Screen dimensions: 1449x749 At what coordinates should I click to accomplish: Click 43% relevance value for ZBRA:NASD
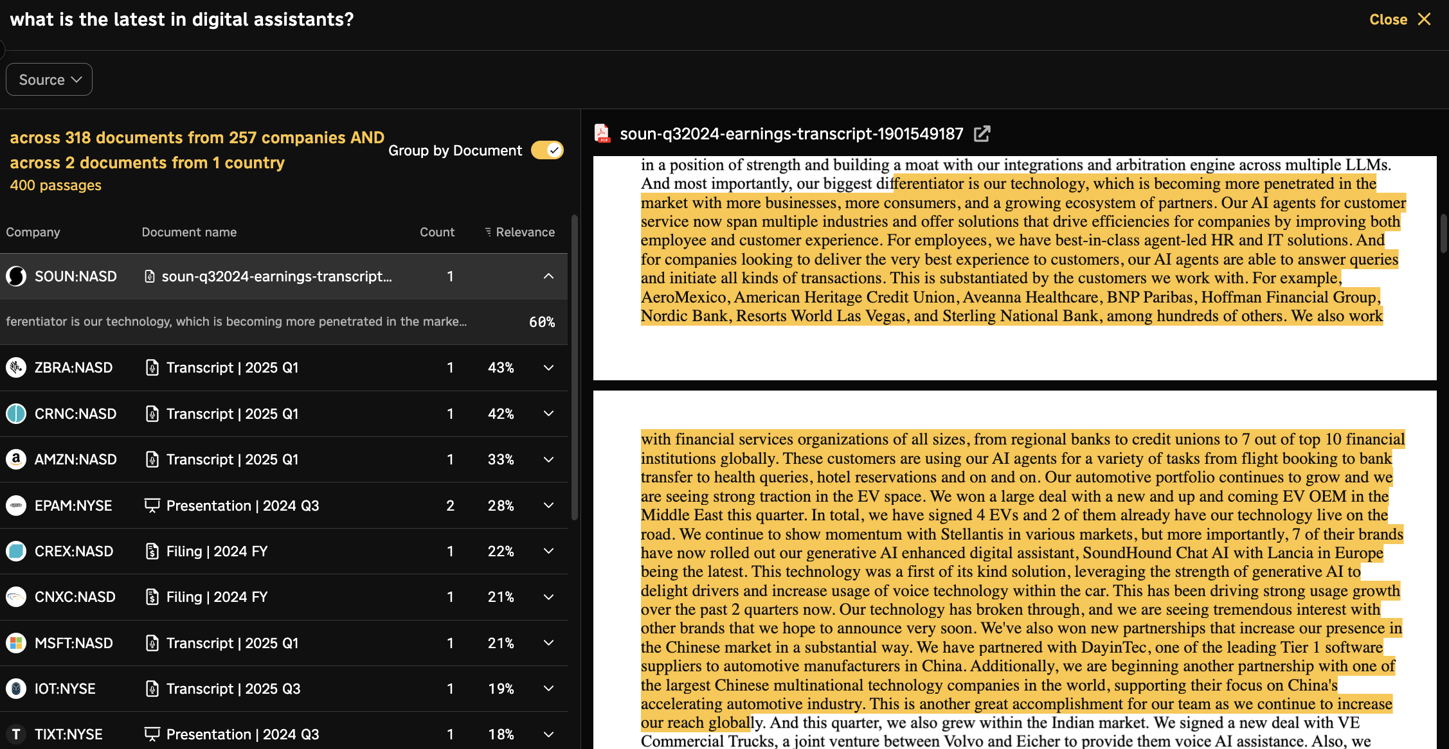501,367
